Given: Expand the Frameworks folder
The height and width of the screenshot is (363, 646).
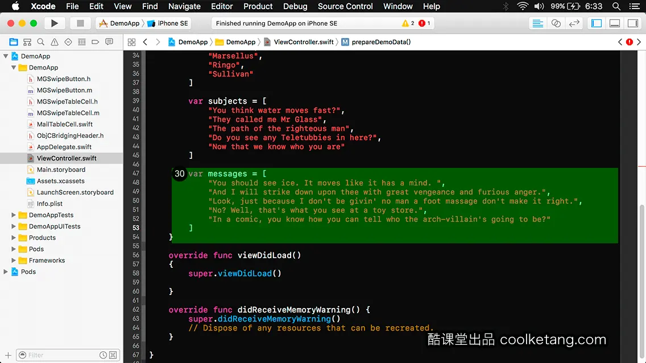Looking at the screenshot, I should click(x=14, y=260).
